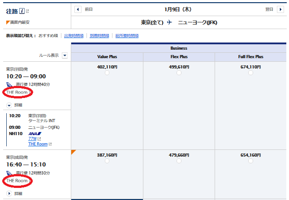The image size is (289, 200).
Task: Select Value Plus 402,110円 fare
Action: [x=107, y=73]
